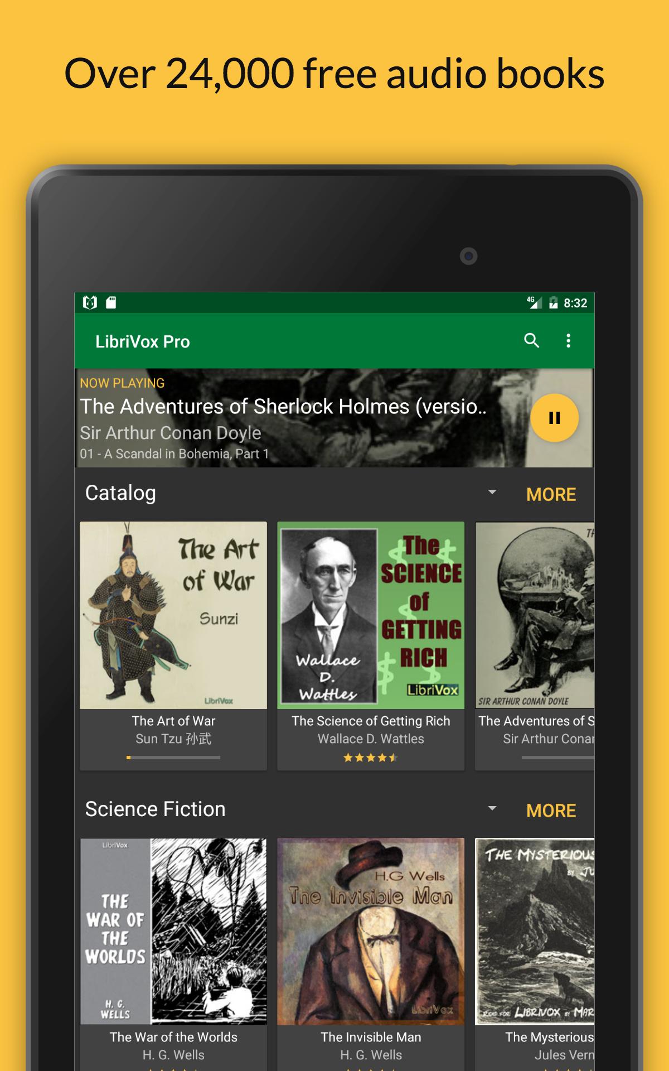Tap the 8:32 clock
This screenshot has height=1071, width=669.
click(x=575, y=303)
